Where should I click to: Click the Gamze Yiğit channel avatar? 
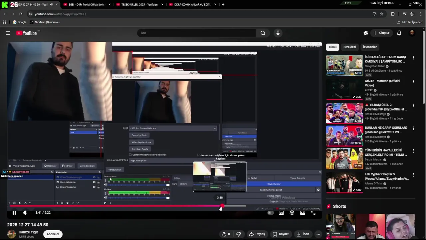[x=12, y=234]
